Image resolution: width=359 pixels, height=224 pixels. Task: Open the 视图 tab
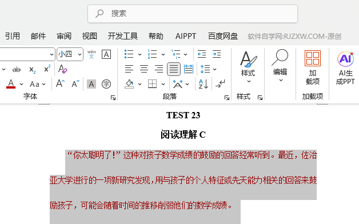click(90, 36)
